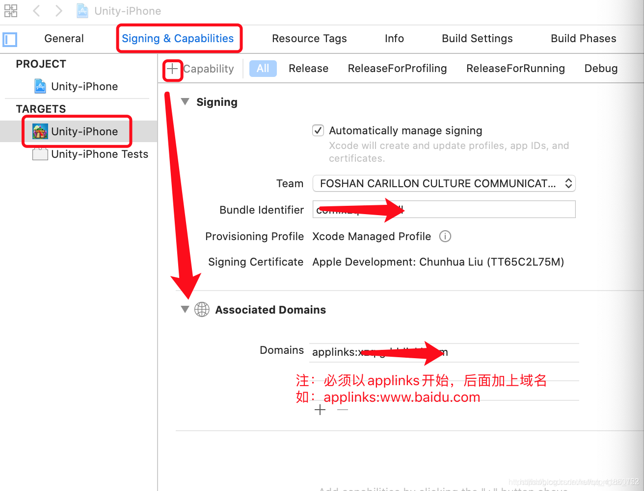Screen dimensions: 644x491
Task: Switch to the General tab
Action: [64, 39]
